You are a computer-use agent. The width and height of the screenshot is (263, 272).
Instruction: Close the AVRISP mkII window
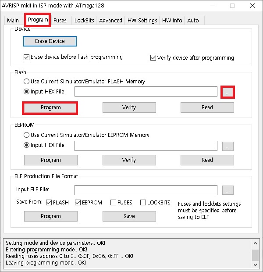[x=252, y=6]
